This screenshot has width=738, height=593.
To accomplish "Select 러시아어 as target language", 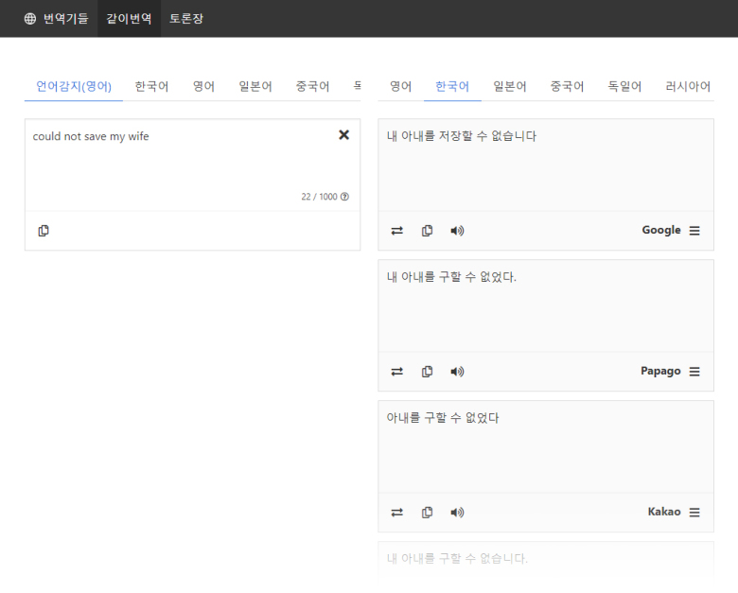I will click(688, 86).
